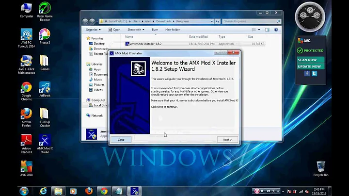This screenshot has height=196, width=349.
Task: Expand the view options dropdown arrow
Action: pos(259,30)
